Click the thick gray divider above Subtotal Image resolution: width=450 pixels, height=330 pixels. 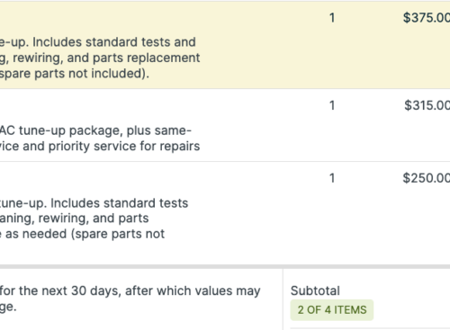click(225, 266)
